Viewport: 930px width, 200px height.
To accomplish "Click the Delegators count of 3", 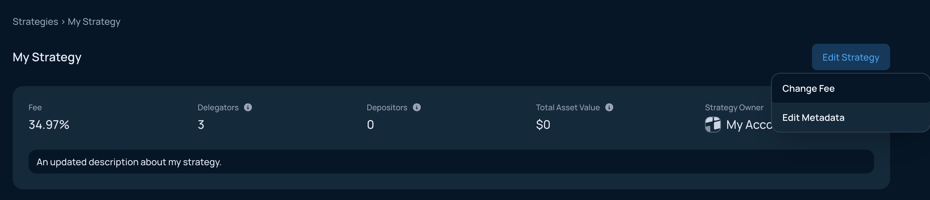I will click(201, 125).
